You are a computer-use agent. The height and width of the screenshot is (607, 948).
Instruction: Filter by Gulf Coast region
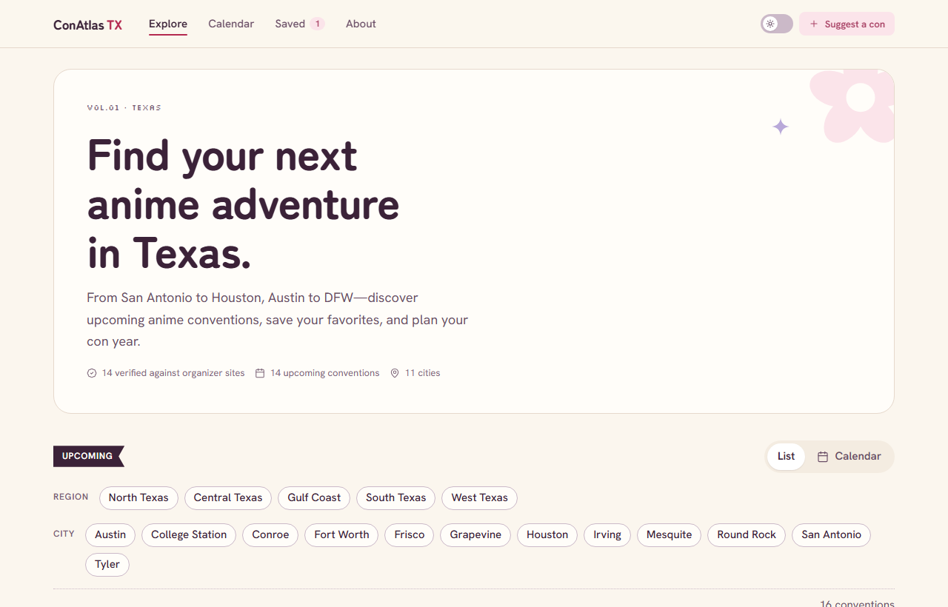tap(314, 497)
